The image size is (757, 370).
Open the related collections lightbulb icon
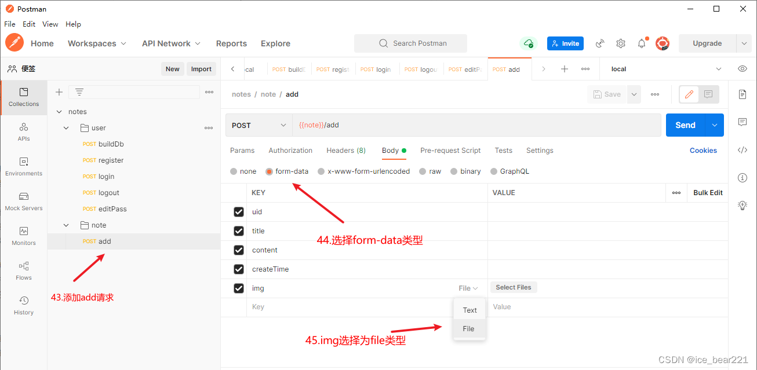(743, 205)
